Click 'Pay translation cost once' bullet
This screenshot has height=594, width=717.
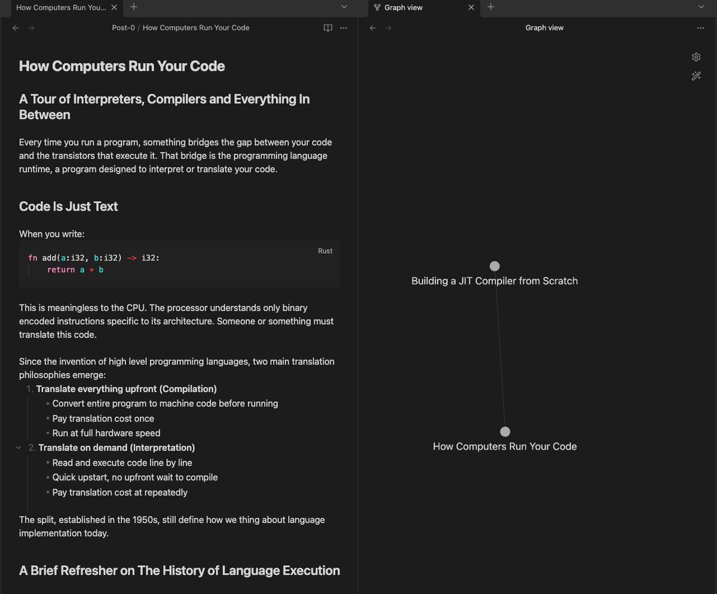[x=103, y=418]
